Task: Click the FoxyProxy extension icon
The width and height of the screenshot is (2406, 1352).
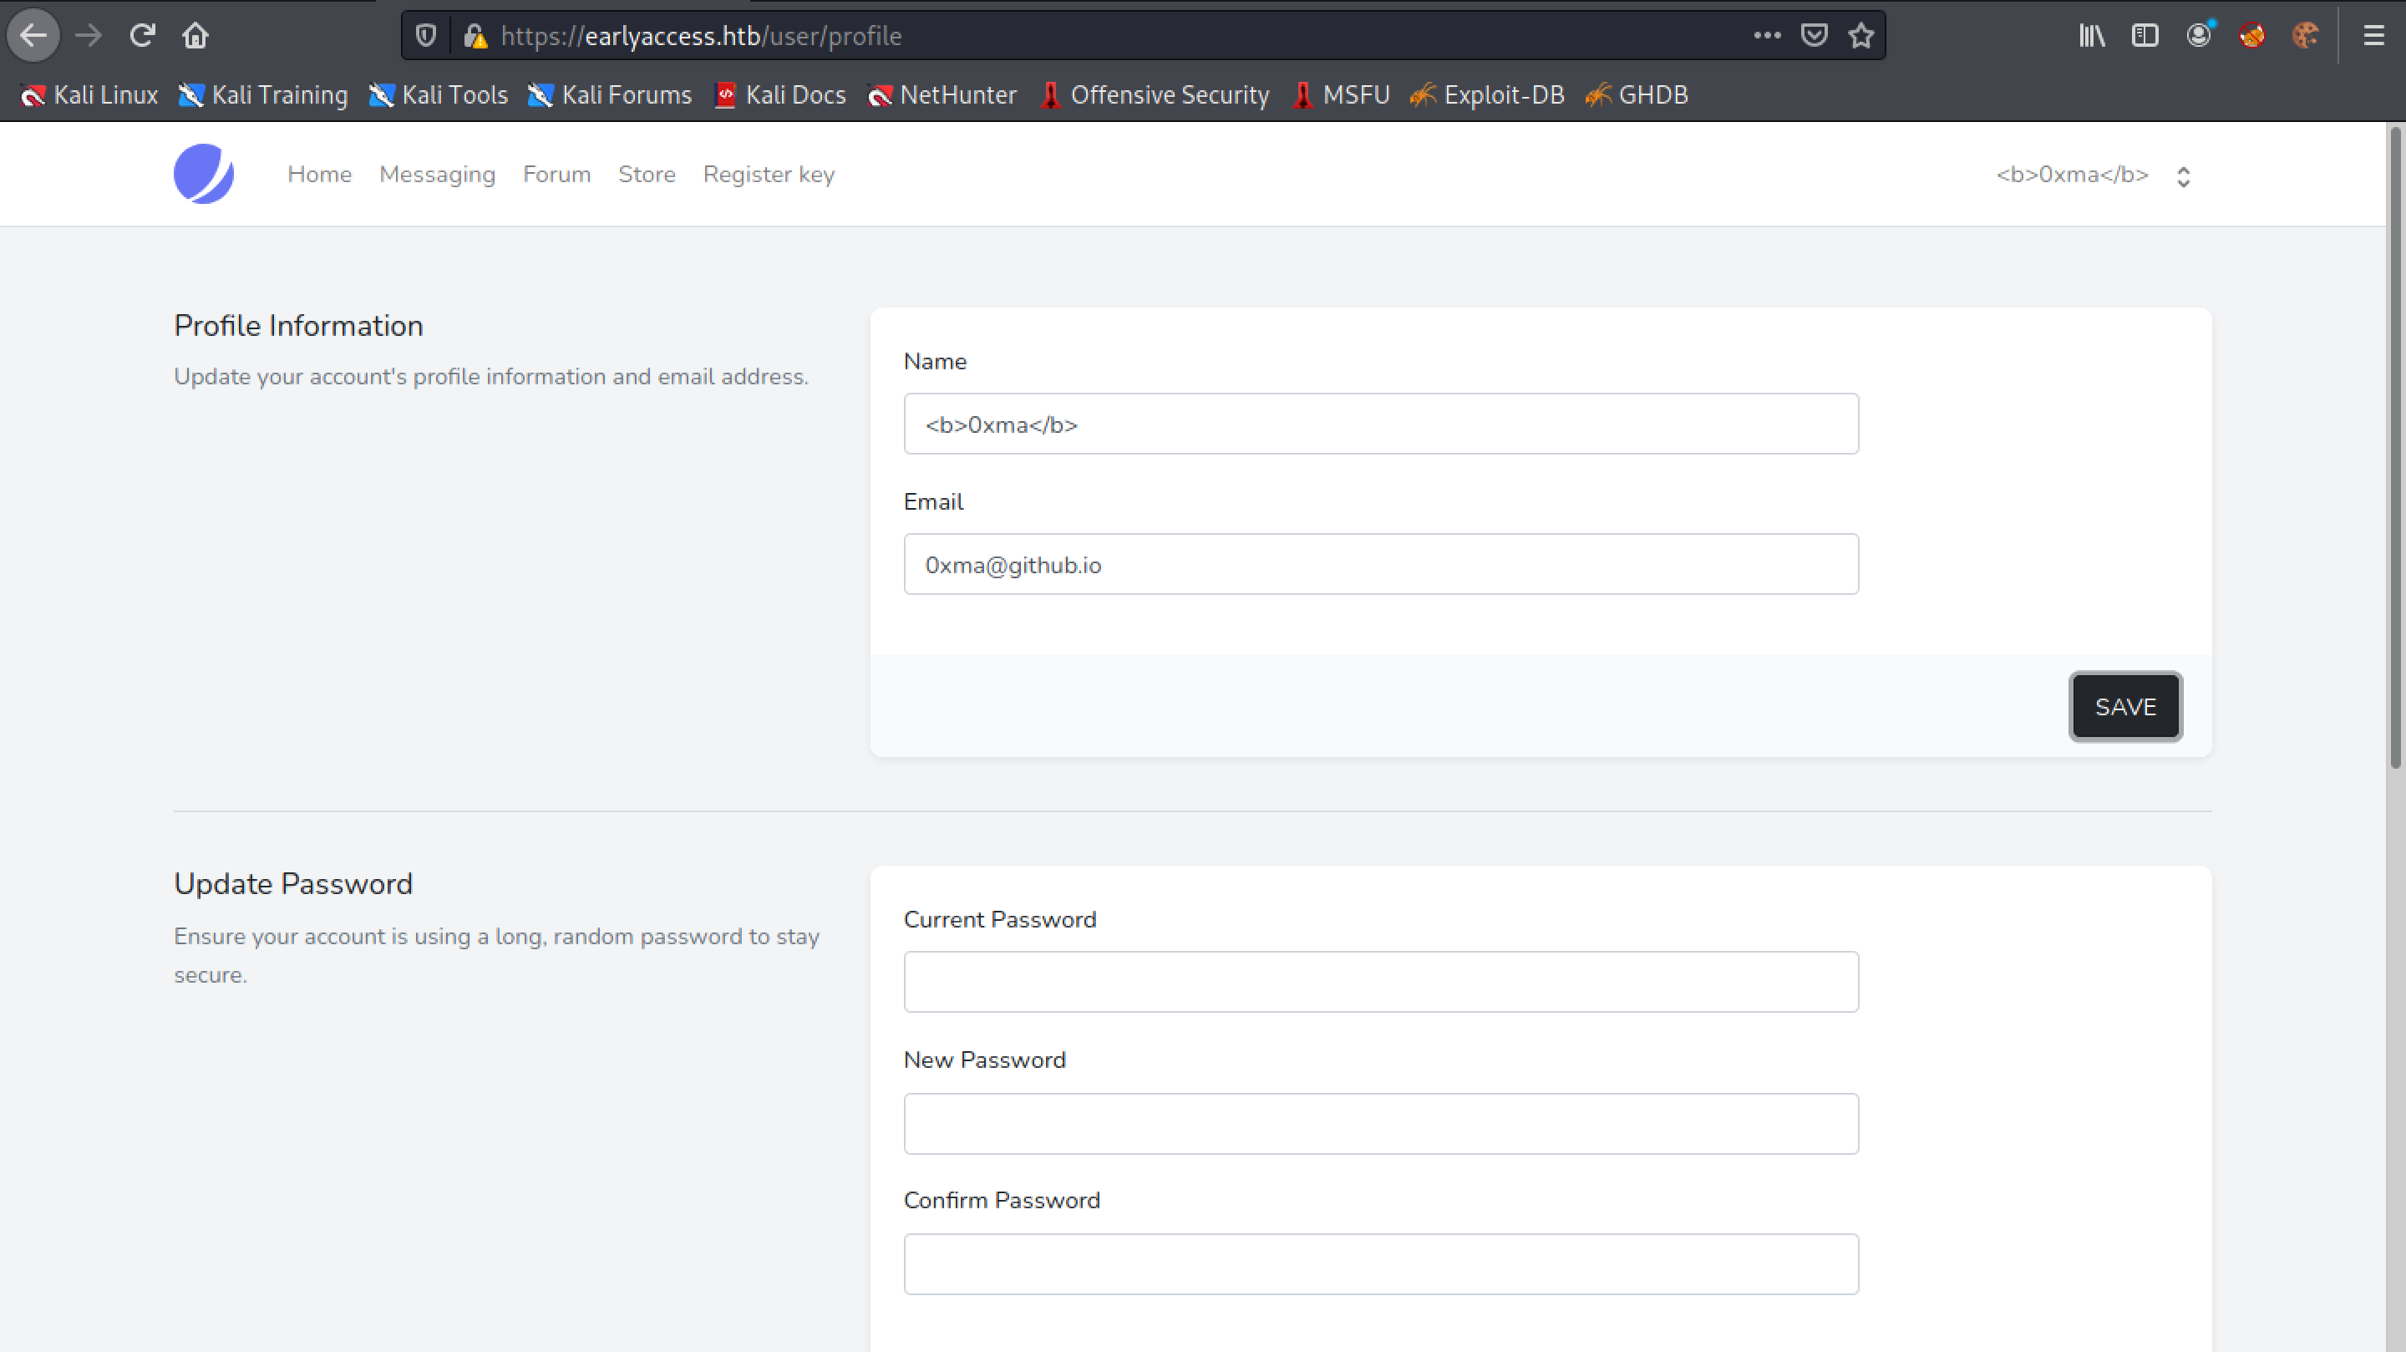Action: [x=2252, y=35]
